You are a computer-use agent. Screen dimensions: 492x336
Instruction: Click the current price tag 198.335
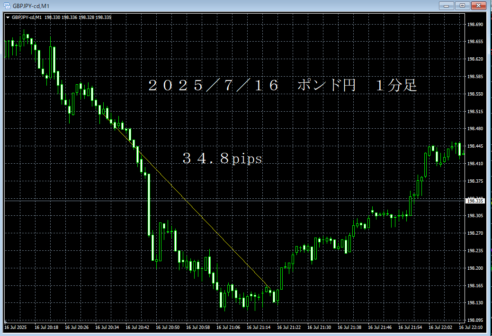474,201
